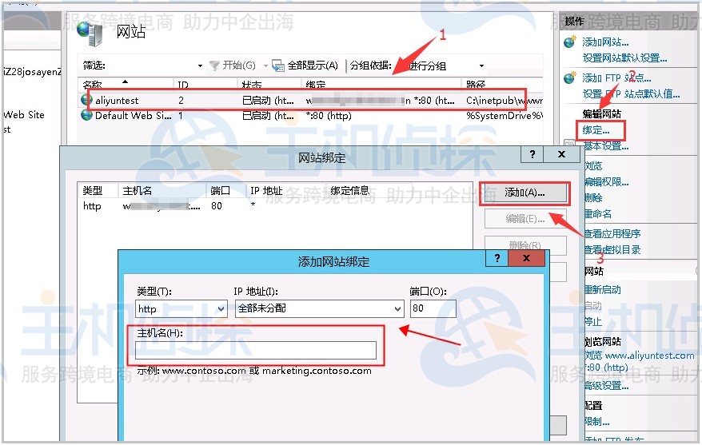Image resolution: width=702 pixels, height=445 pixels.
Task: Open the 分组依据 grouping dropdown
Action: 481,66
